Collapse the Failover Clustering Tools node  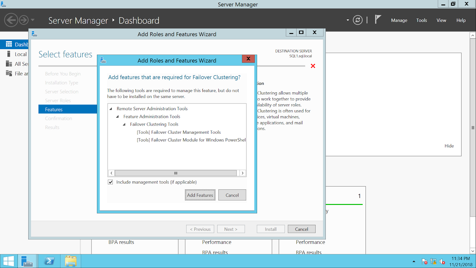tap(124, 124)
